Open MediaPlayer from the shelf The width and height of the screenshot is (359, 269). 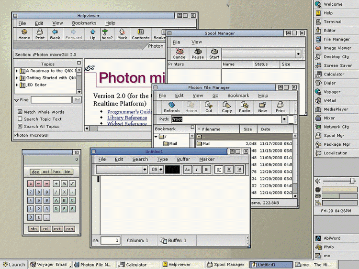click(x=336, y=109)
